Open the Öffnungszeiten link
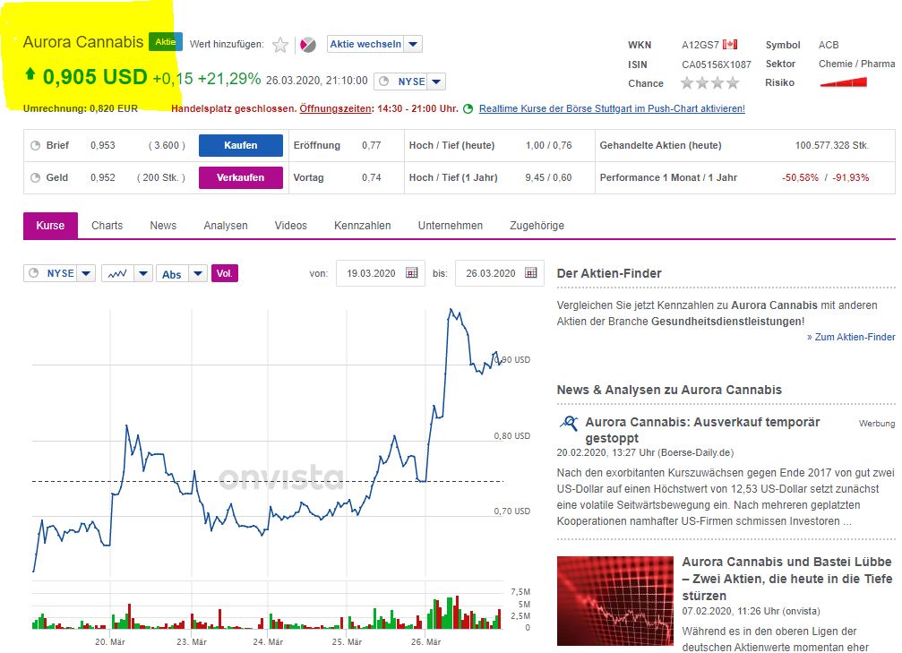 (335, 108)
